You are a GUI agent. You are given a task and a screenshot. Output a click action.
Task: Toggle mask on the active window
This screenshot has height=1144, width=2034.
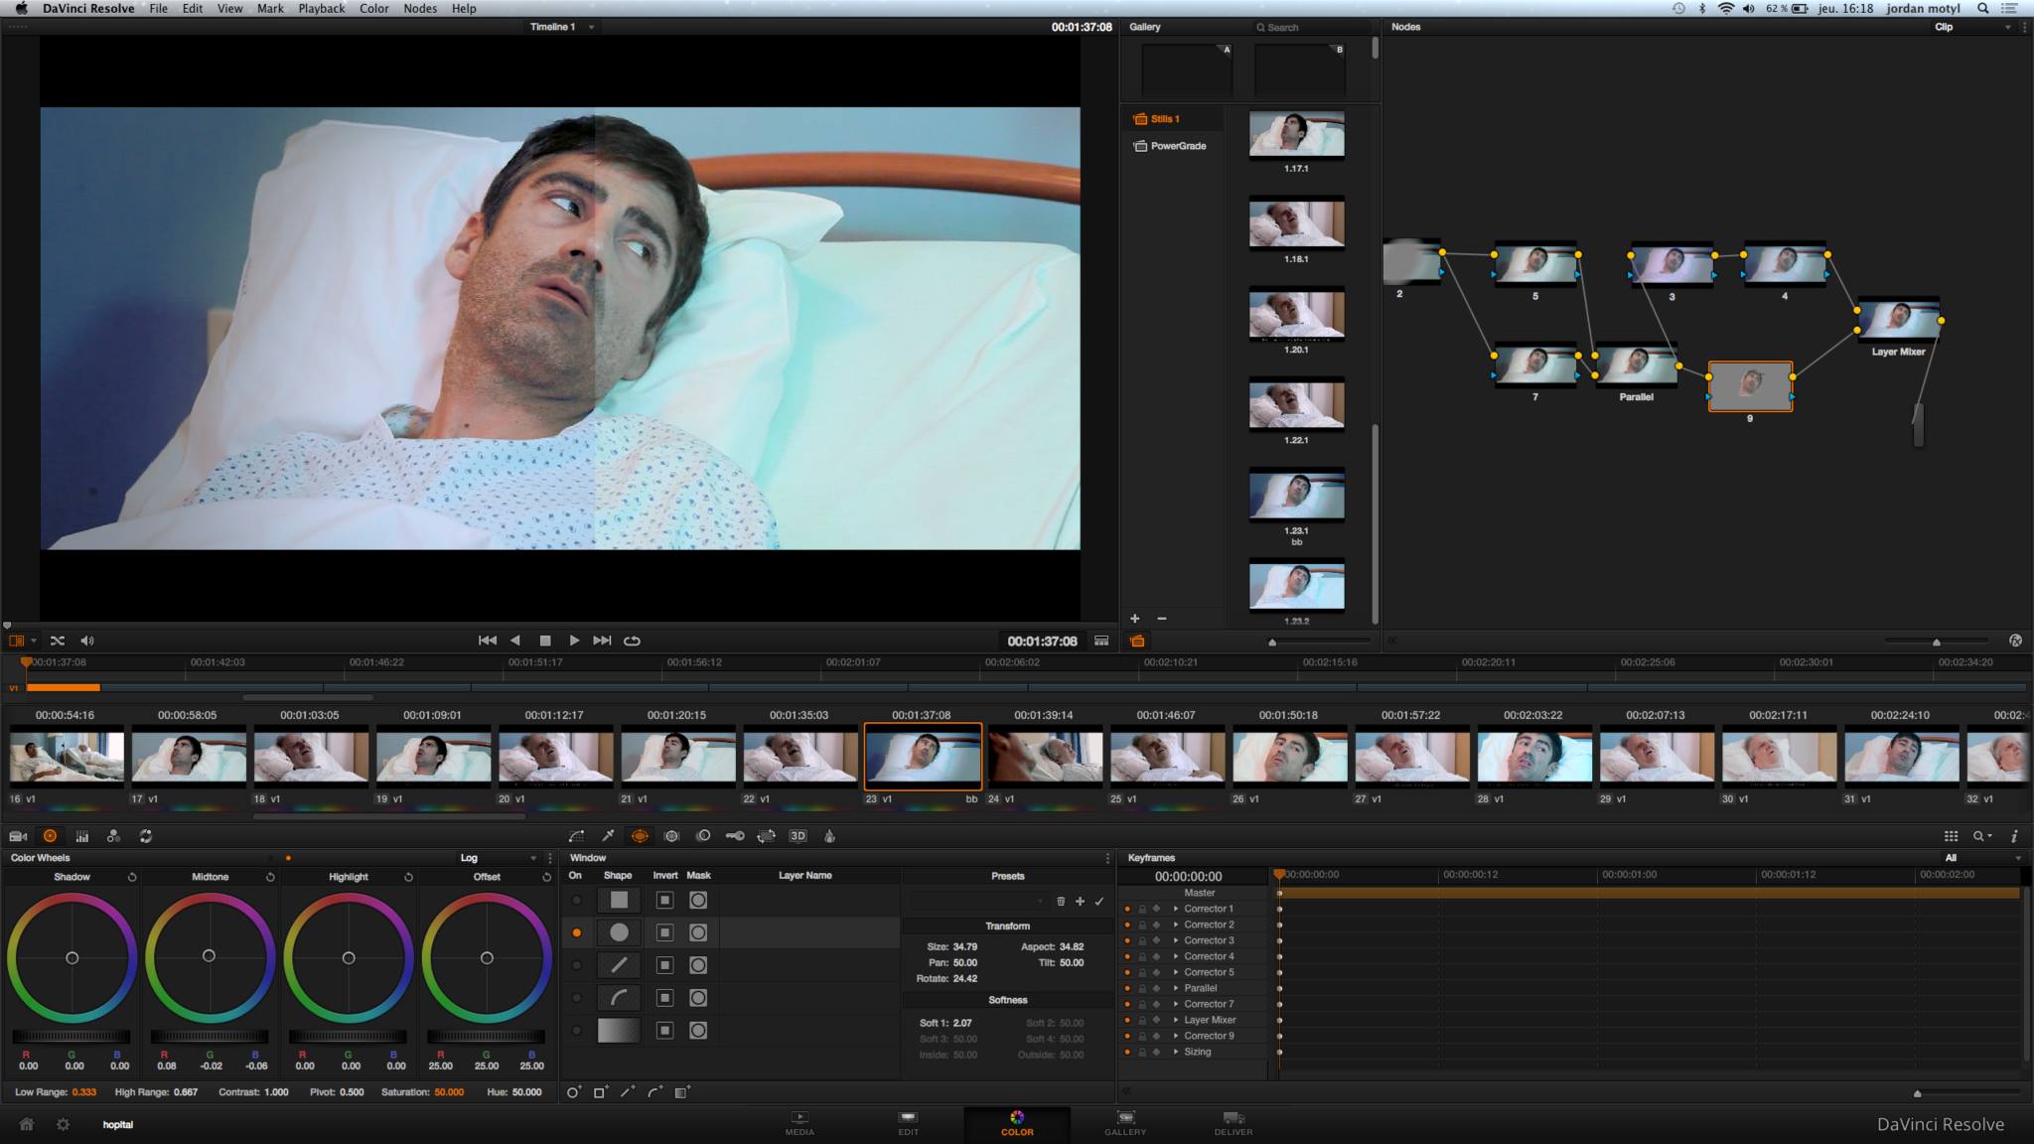click(698, 932)
